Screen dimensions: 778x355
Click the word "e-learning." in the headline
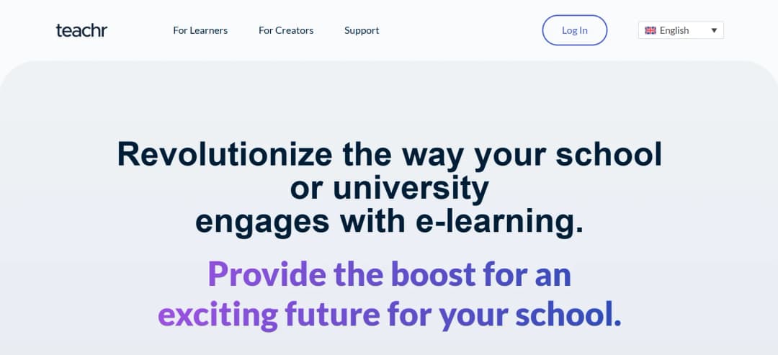[x=500, y=222]
